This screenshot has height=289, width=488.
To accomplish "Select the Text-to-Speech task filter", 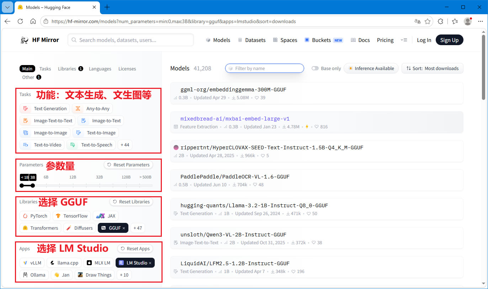I will click(x=91, y=145).
